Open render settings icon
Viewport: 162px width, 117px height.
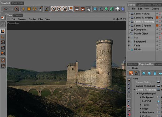coord(88,9)
